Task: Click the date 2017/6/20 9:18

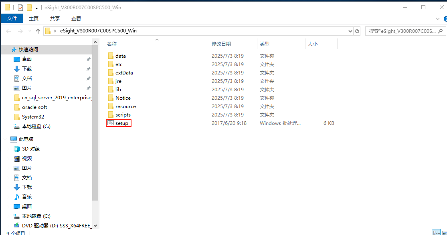Action: pyautogui.click(x=229, y=123)
